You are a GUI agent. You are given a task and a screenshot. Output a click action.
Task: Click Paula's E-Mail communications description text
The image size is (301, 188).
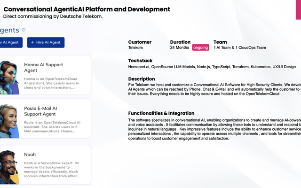[x=52, y=127]
